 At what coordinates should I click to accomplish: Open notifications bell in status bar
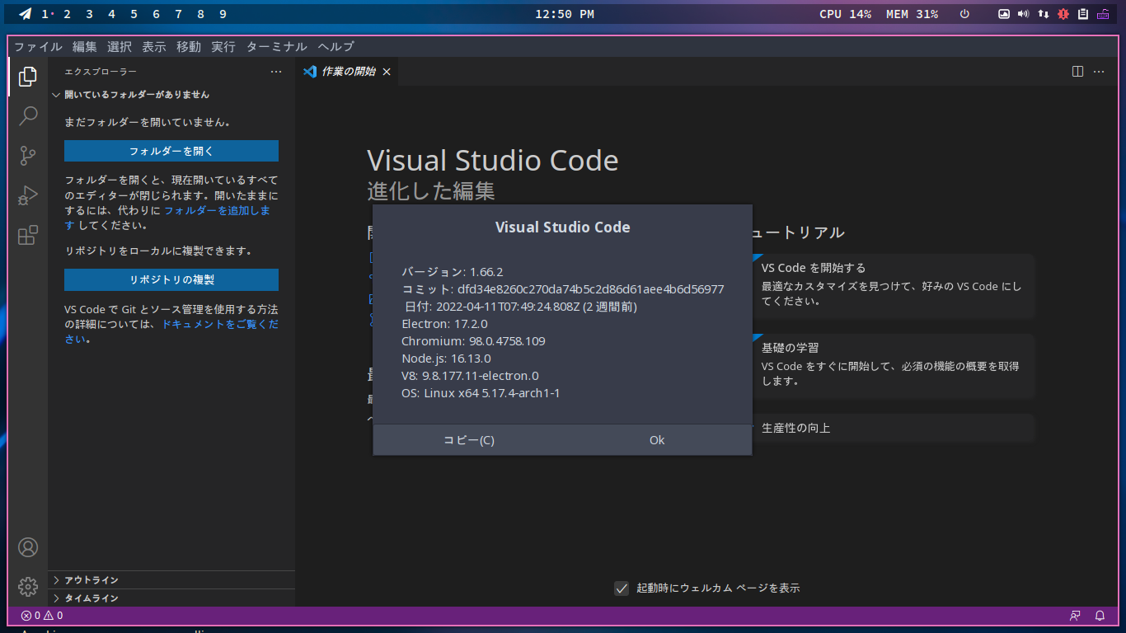[x=1100, y=616]
